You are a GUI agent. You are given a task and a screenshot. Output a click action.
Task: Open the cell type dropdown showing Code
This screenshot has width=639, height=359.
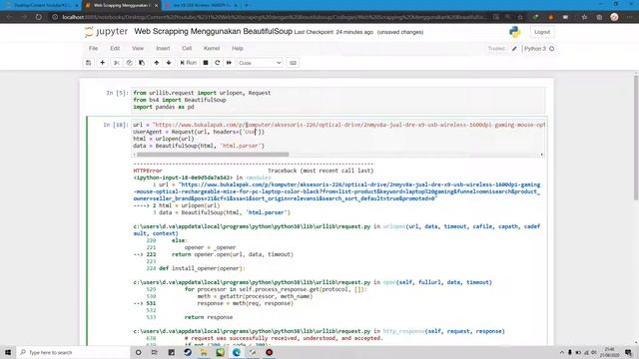click(x=260, y=63)
